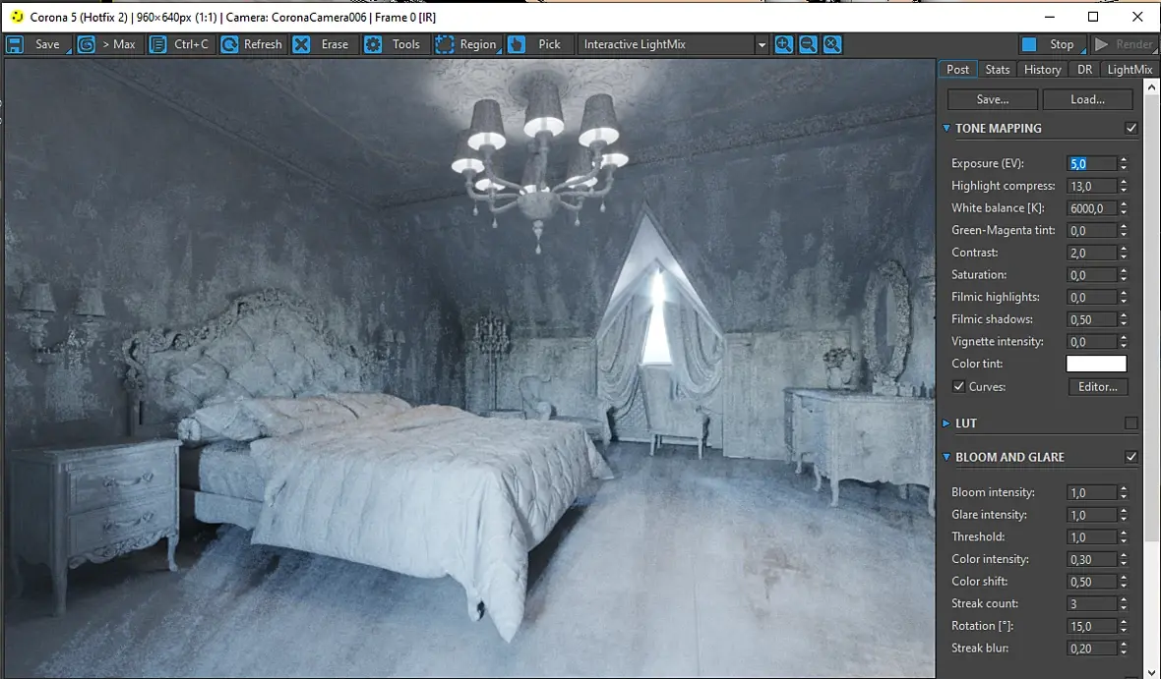Screen dimensions: 1161x679
Task: Switch to the Stats tab
Action: click(x=998, y=69)
